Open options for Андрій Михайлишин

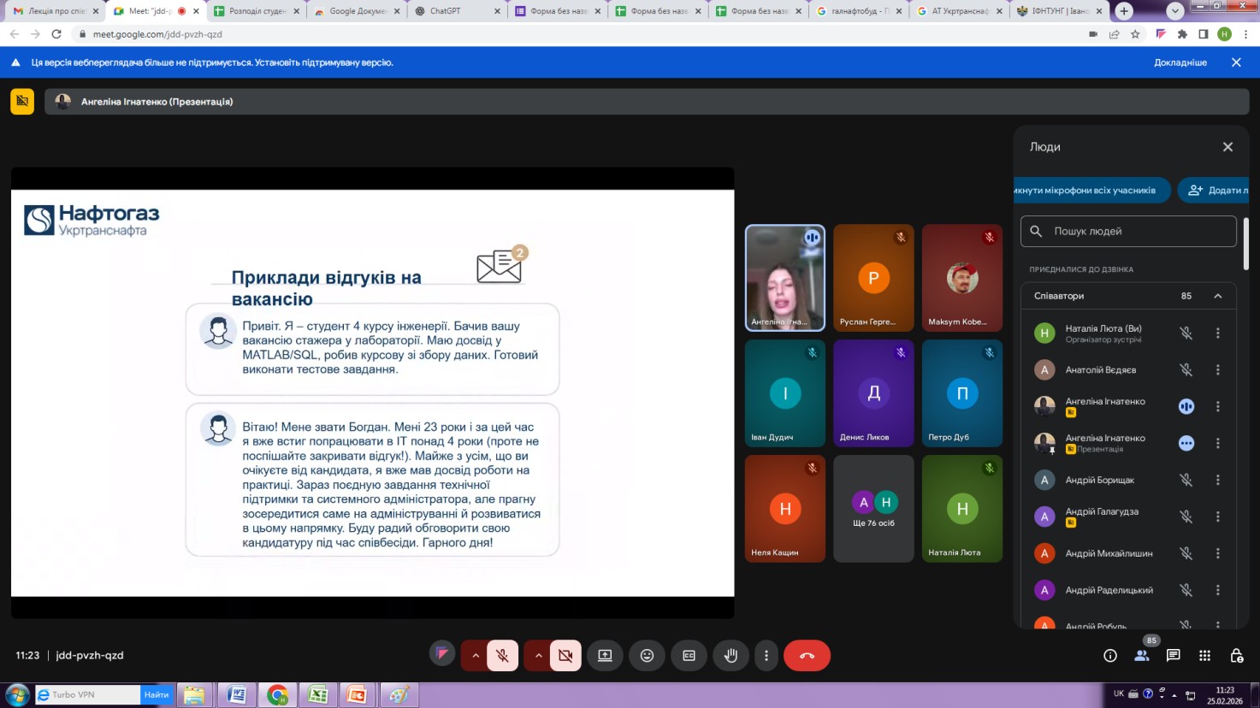click(1218, 554)
